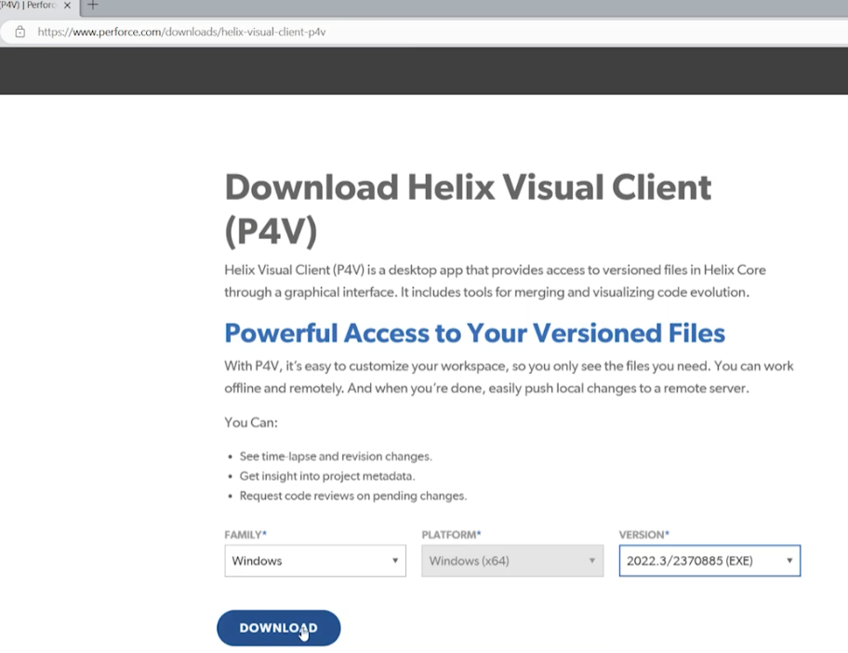Click the perforce.com URL in address bar

point(181,32)
